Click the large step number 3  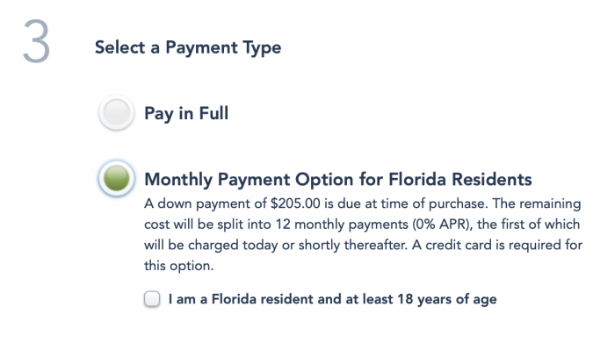[x=36, y=41]
